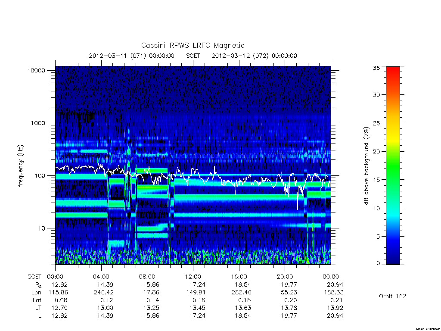Viewport: 441px width, 331px height.
Task: Click Lat value "0.14"
Action: [153, 300]
